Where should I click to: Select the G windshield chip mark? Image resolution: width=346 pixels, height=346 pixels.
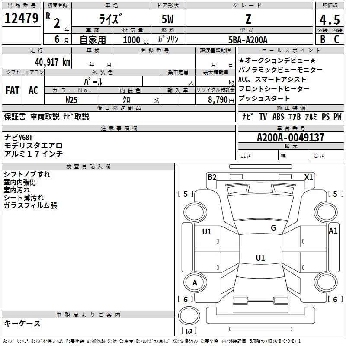273,227
